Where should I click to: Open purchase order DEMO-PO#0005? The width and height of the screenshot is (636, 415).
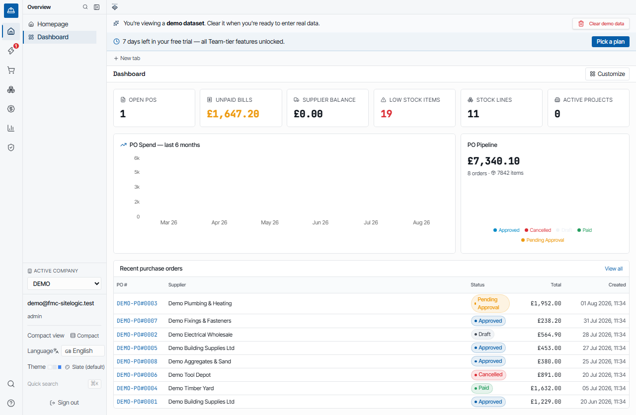click(x=137, y=348)
